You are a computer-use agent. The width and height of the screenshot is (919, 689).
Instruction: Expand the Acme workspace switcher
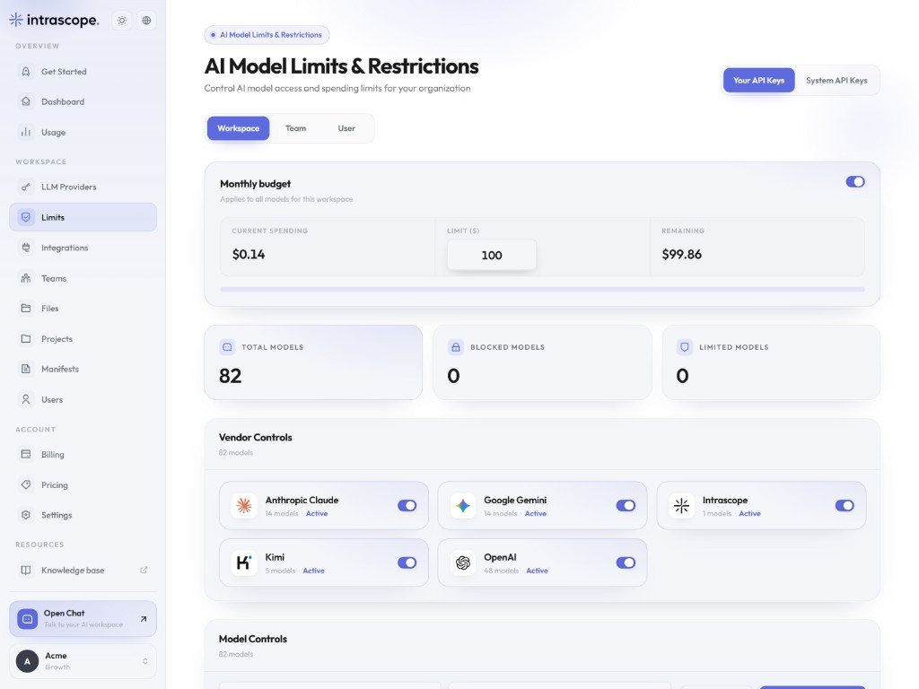(x=83, y=661)
